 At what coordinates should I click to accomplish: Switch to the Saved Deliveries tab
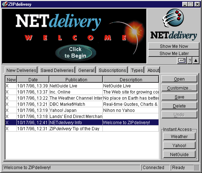point(57,70)
